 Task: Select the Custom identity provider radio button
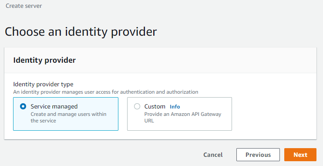coord(137,106)
